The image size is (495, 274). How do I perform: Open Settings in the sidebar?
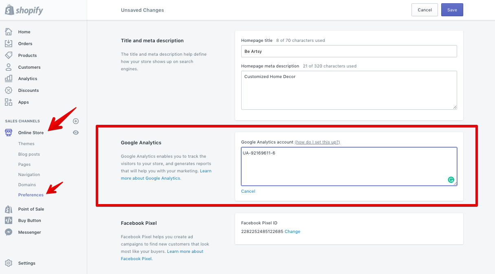27,263
